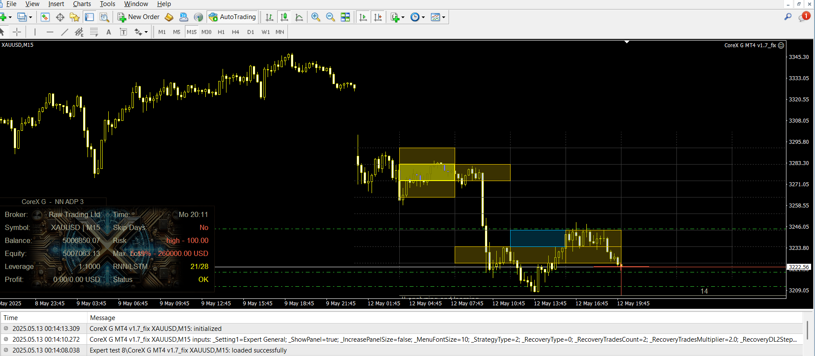Open the Data Window crosshair icon
This screenshot has width=815, height=356.
(60, 17)
